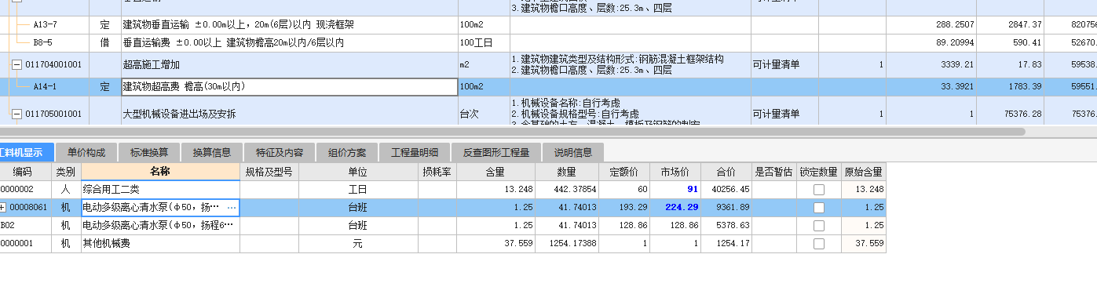Click the ellipsis button in the name cell

[231, 208]
